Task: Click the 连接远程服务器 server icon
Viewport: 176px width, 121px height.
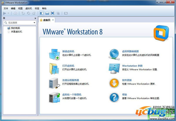Action: tap(55, 83)
